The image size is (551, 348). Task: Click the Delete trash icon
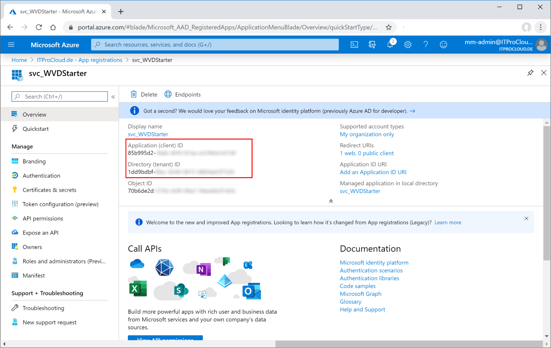[x=134, y=94]
